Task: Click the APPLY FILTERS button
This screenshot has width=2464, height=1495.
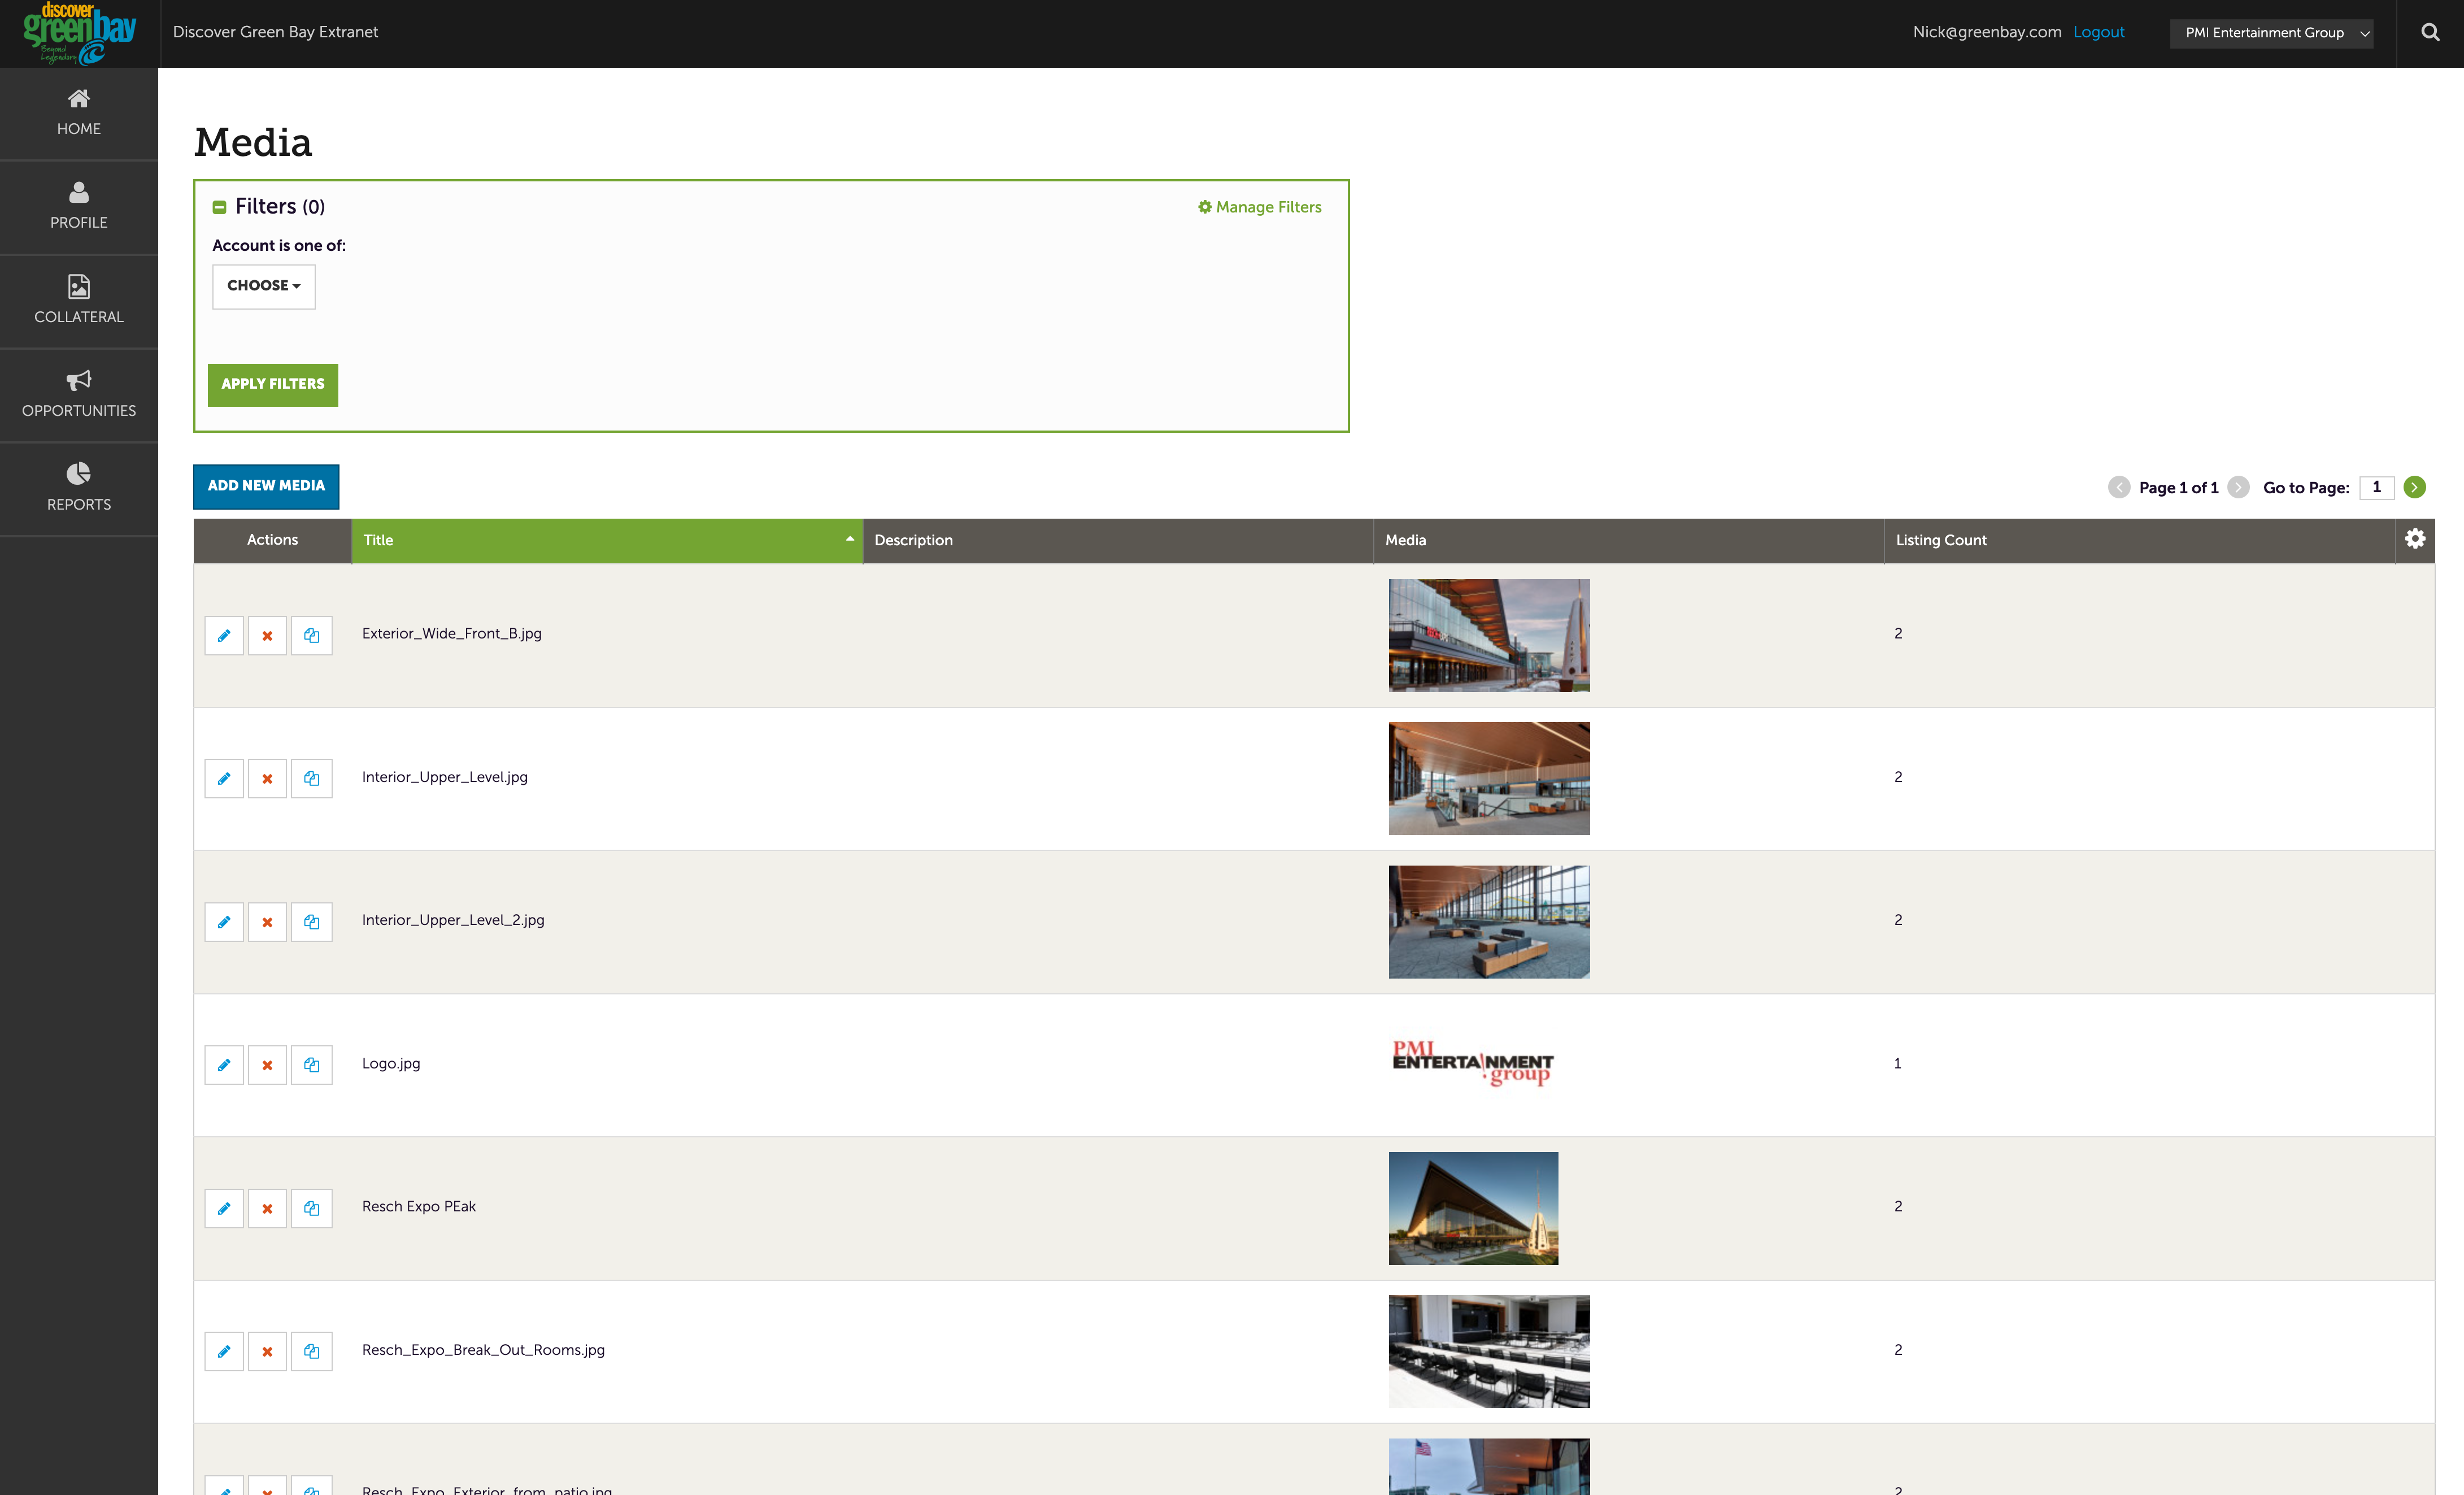Action: point(273,385)
